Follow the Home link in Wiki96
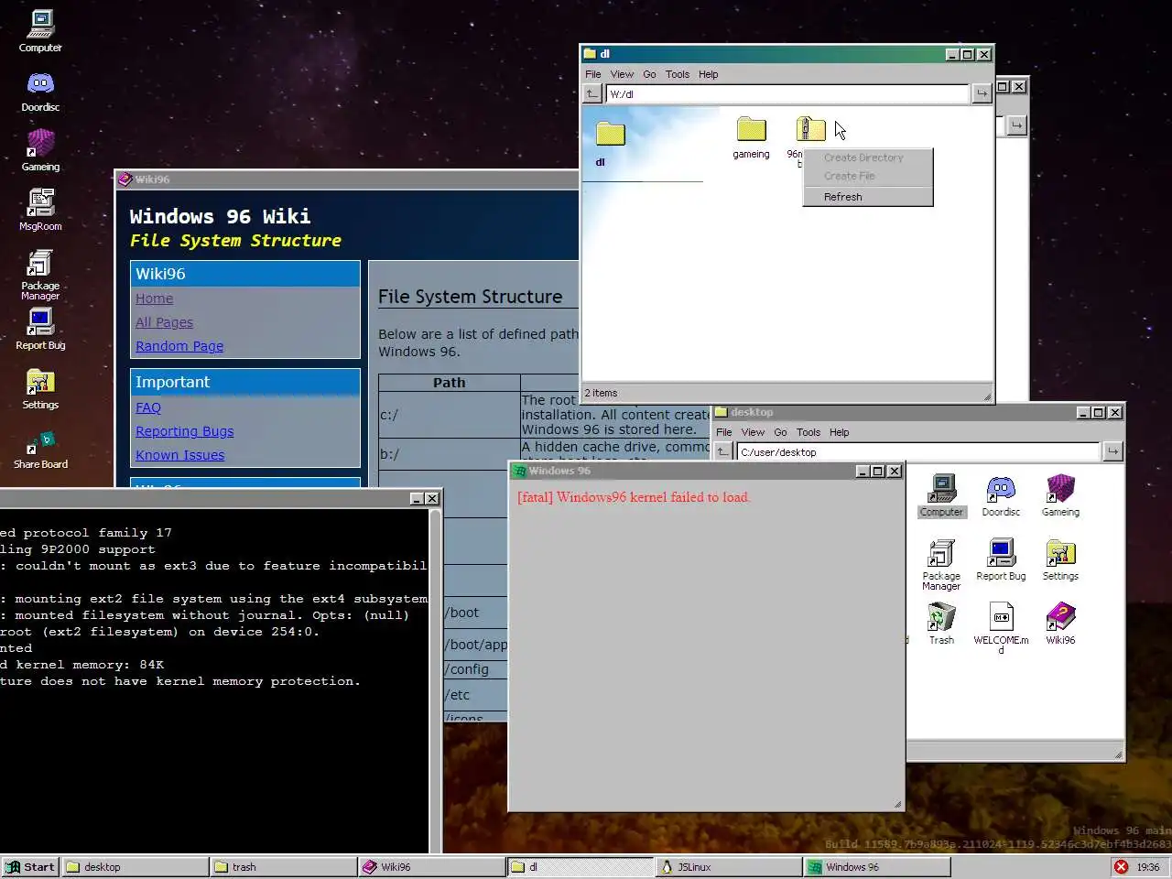Image resolution: width=1172 pixels, height=879 pixels. tap(154, 298)
